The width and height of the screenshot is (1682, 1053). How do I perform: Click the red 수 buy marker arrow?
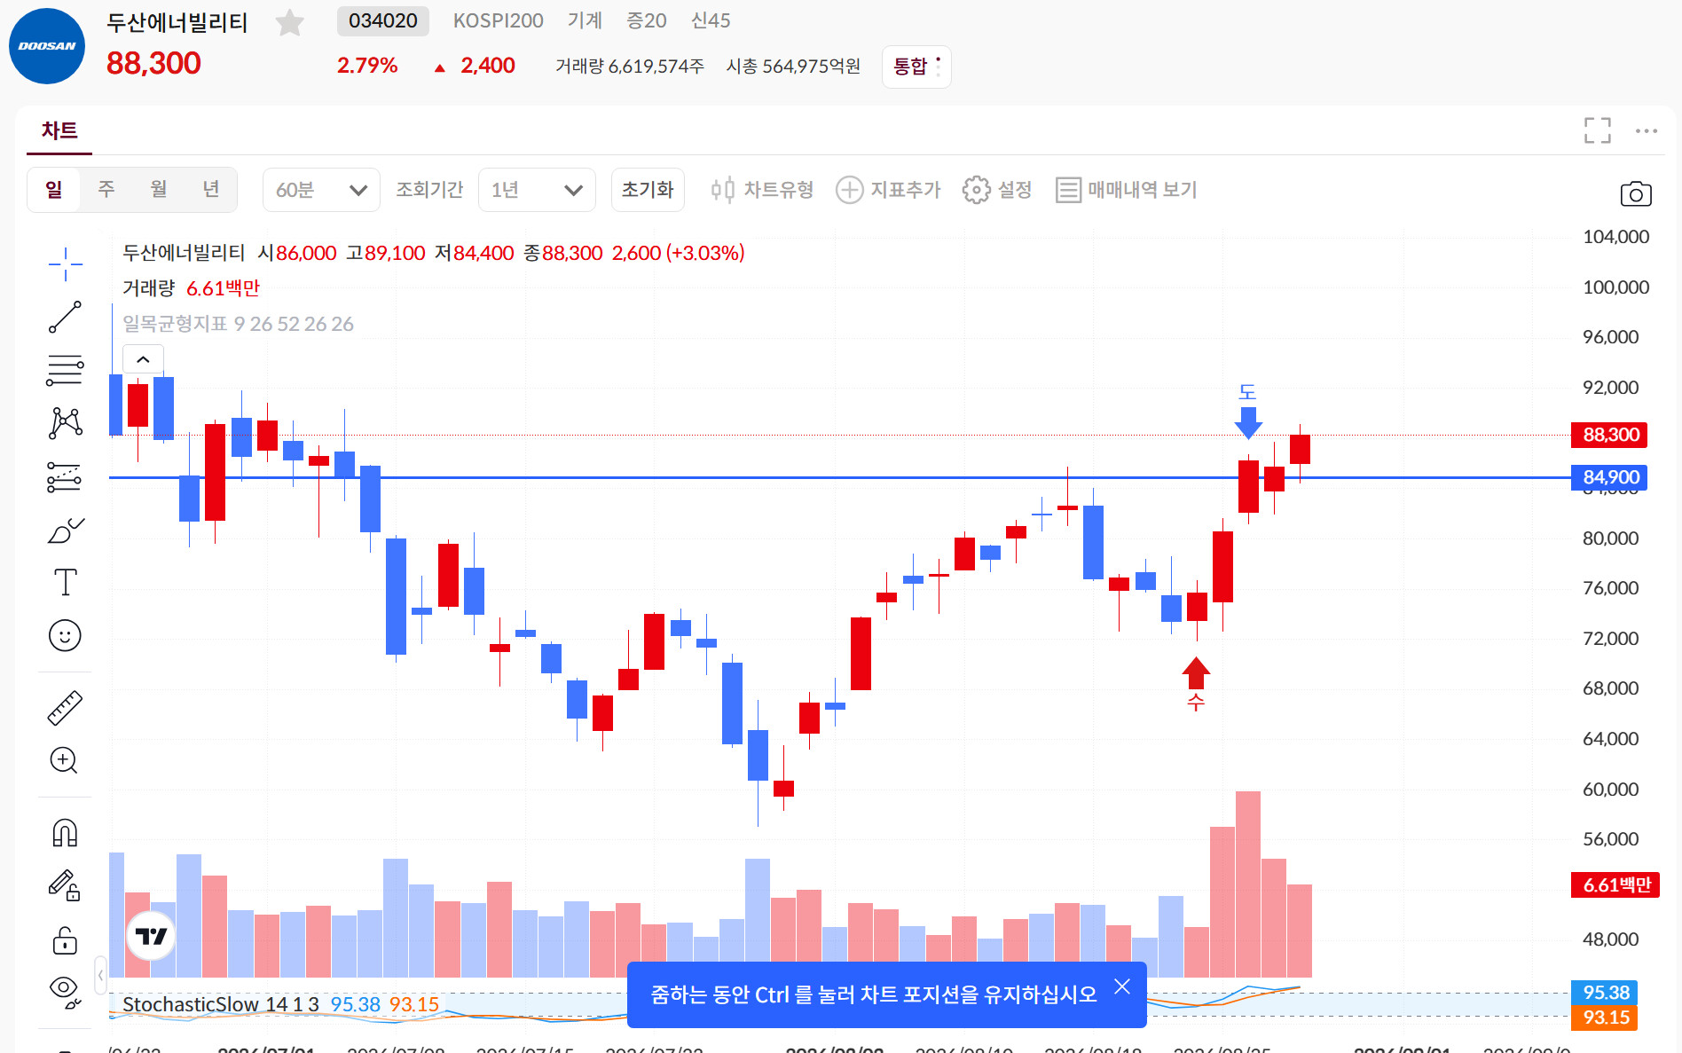coord(1196,673)
